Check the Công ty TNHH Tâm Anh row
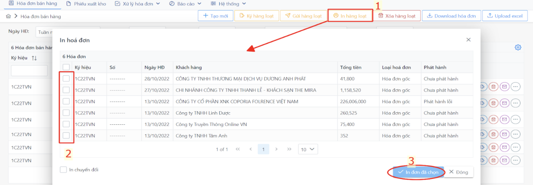 (66, 136)
